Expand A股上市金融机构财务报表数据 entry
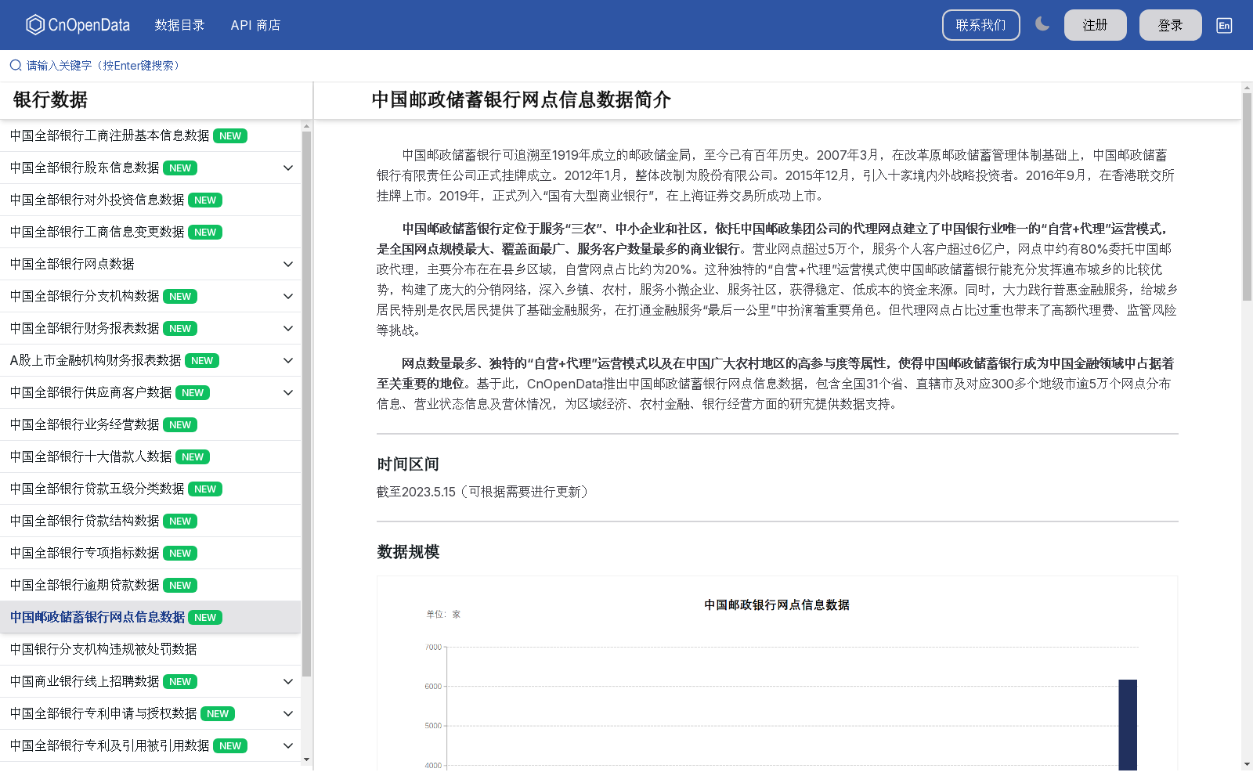1253x783 pixels. 287,360
